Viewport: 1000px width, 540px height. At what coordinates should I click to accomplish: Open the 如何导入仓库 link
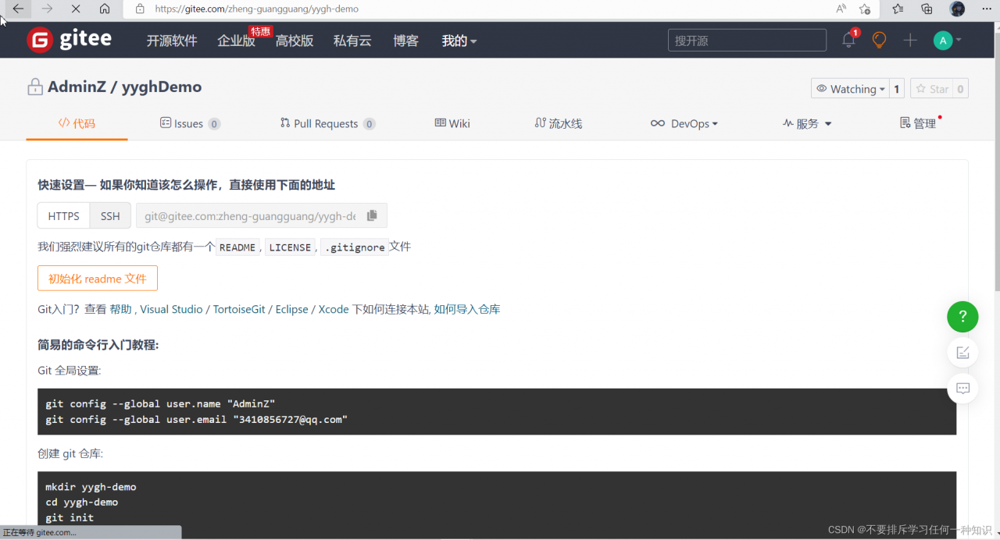coord(467,309)
